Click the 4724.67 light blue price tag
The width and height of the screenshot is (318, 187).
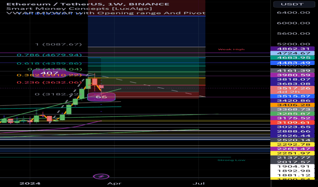point(293,53)
